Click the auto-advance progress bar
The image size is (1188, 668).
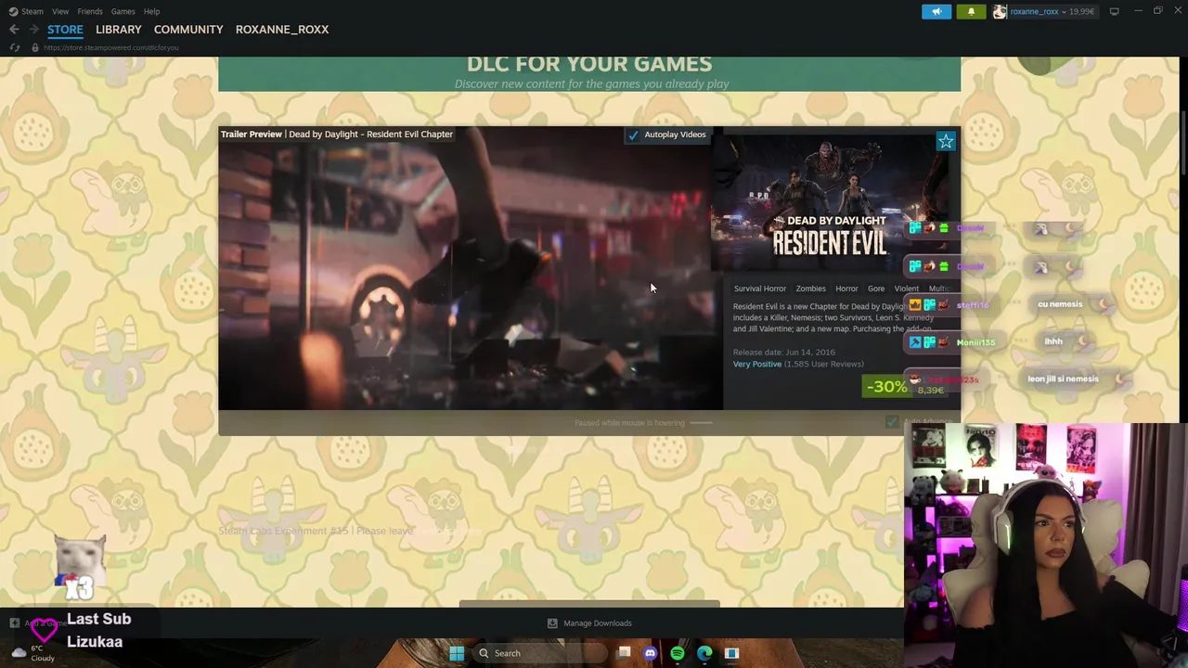coord(702,423)
